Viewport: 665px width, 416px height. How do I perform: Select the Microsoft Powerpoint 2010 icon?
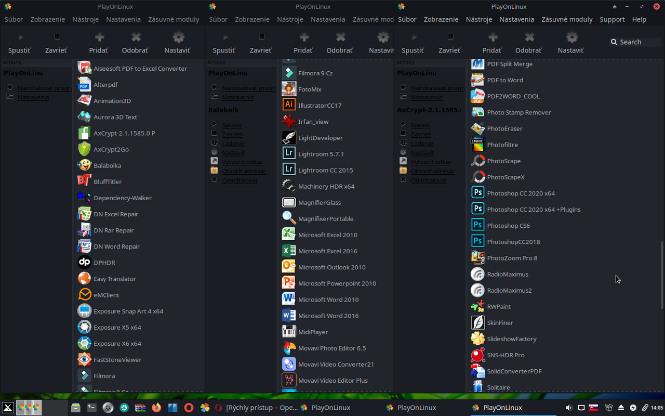289,282
